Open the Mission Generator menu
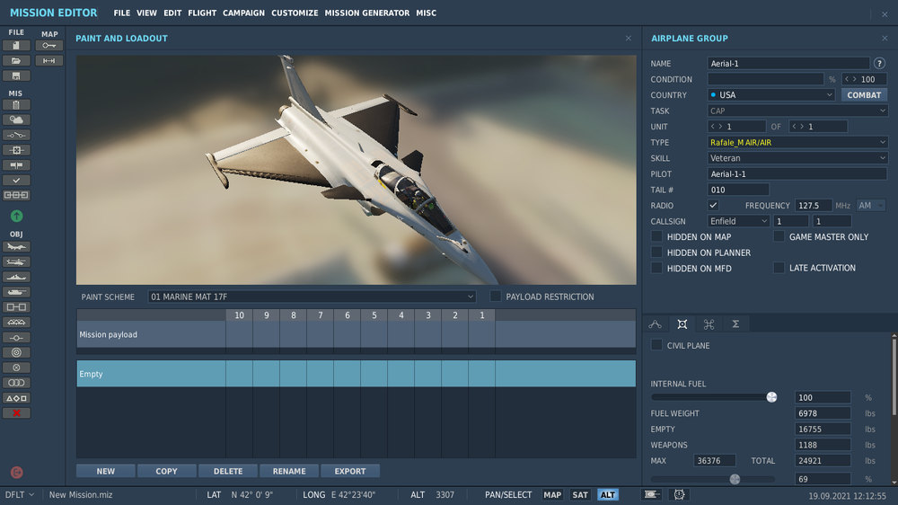The image size is (898, 505). point(366,13)
